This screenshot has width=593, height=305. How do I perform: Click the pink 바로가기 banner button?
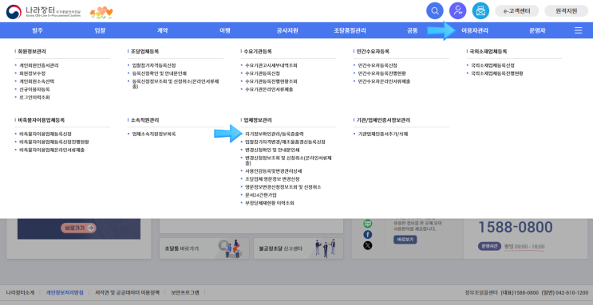coord(79,228)
